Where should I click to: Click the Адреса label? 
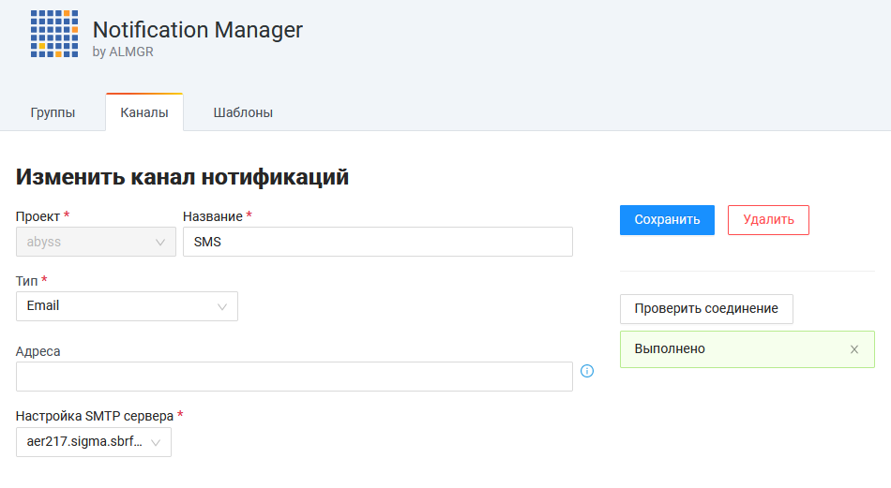pyautogui.click(x=38, y=351)
